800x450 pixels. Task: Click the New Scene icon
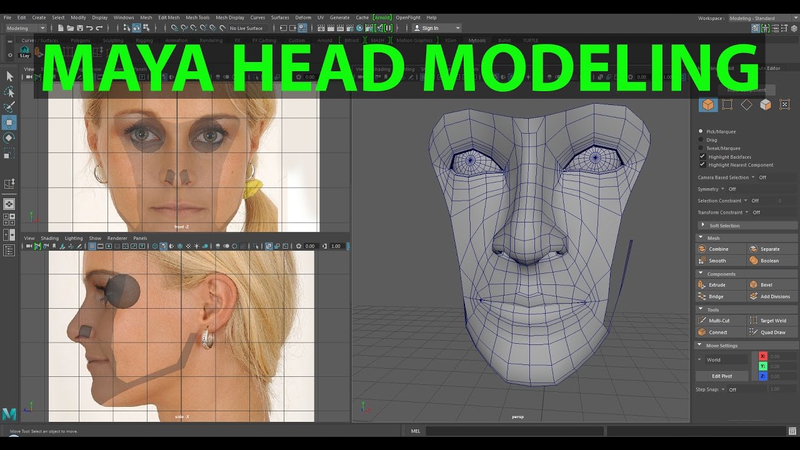pyautogui.click(x=61, y=28)
